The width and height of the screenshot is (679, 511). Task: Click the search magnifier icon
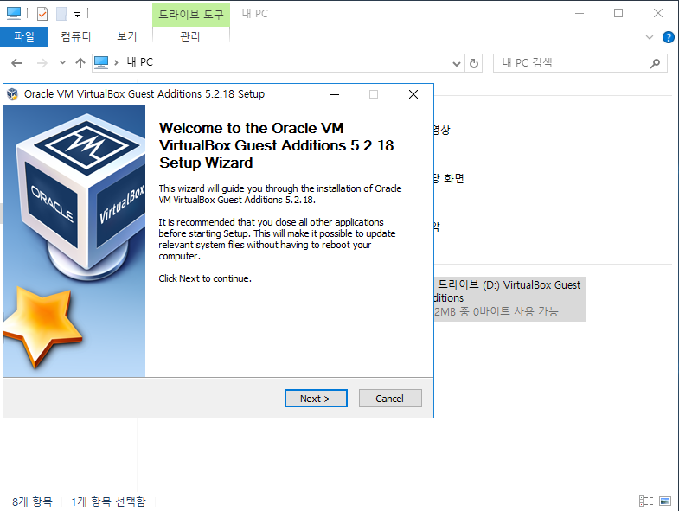(655, 63)
